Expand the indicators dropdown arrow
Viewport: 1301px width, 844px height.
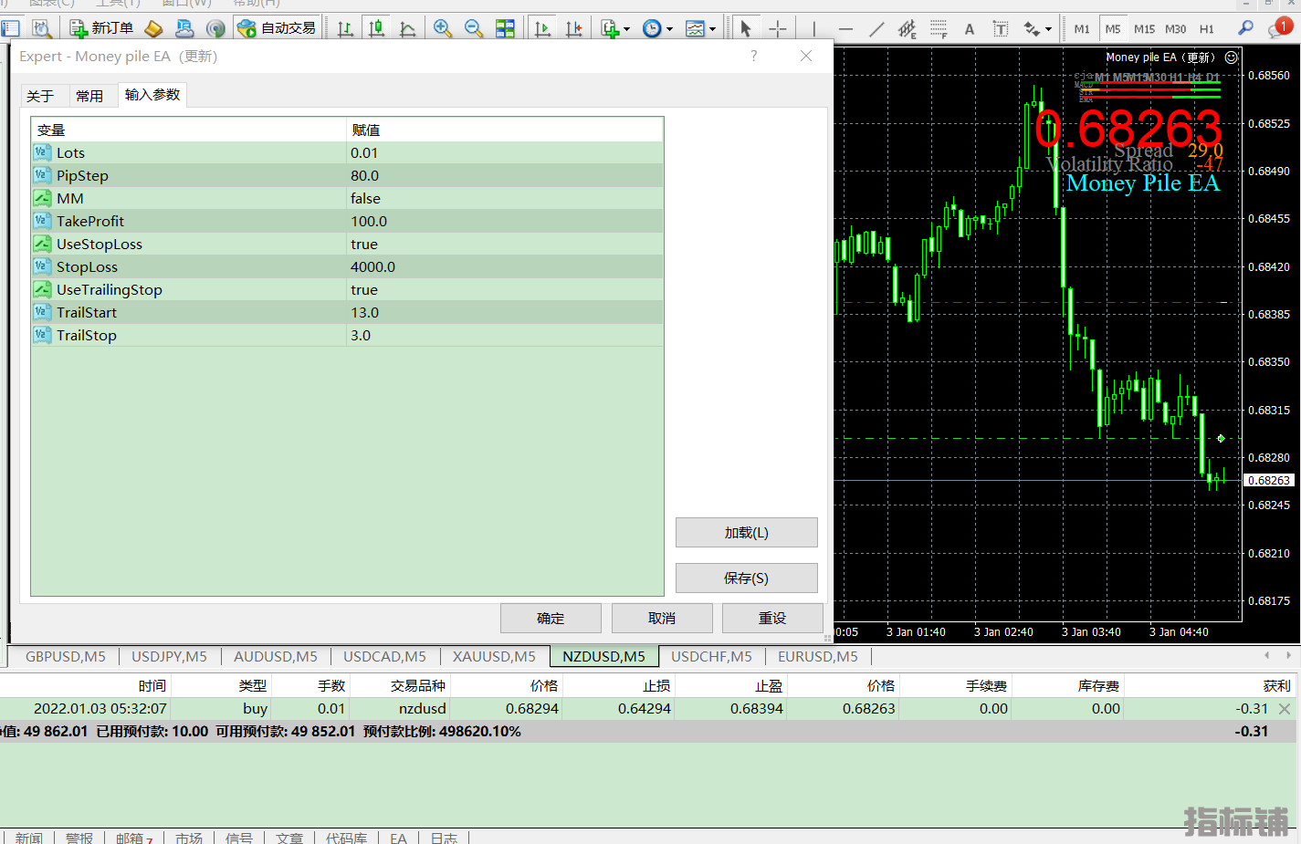click(x=626, y=29)
